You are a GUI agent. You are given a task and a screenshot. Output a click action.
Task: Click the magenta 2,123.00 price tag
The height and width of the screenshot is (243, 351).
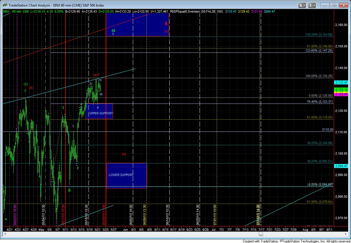tap(341, 94)
